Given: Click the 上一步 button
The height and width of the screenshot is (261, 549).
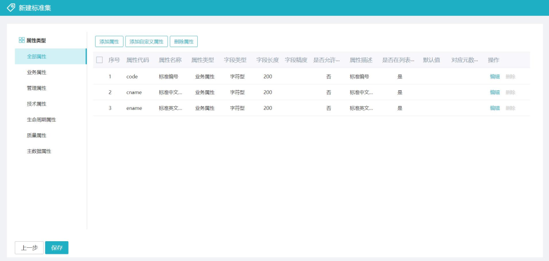Looking at the screenshot, I should [29, 248].
